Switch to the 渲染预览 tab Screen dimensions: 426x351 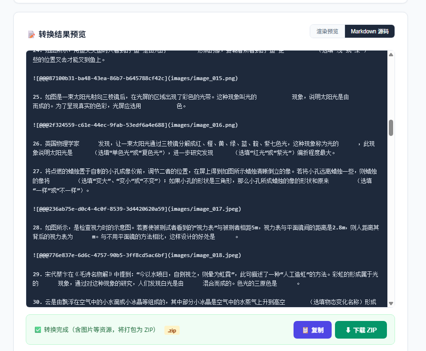click(328, 31)
